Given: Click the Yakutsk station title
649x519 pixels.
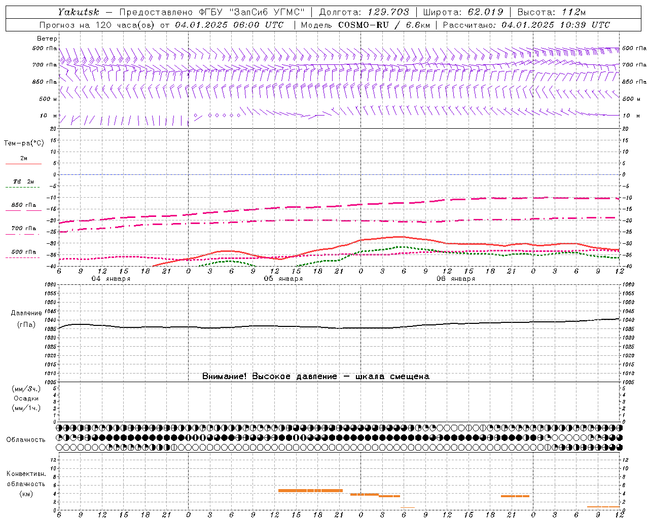Looking at the screenshot, I should point(78,12).
